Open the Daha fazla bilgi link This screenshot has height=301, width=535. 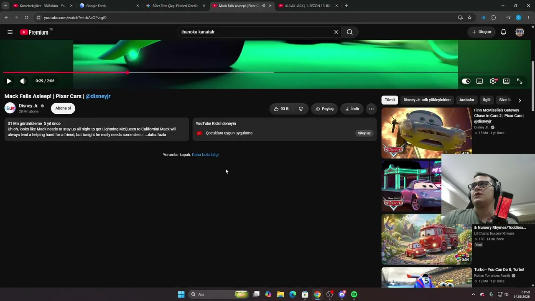point(205,155)
